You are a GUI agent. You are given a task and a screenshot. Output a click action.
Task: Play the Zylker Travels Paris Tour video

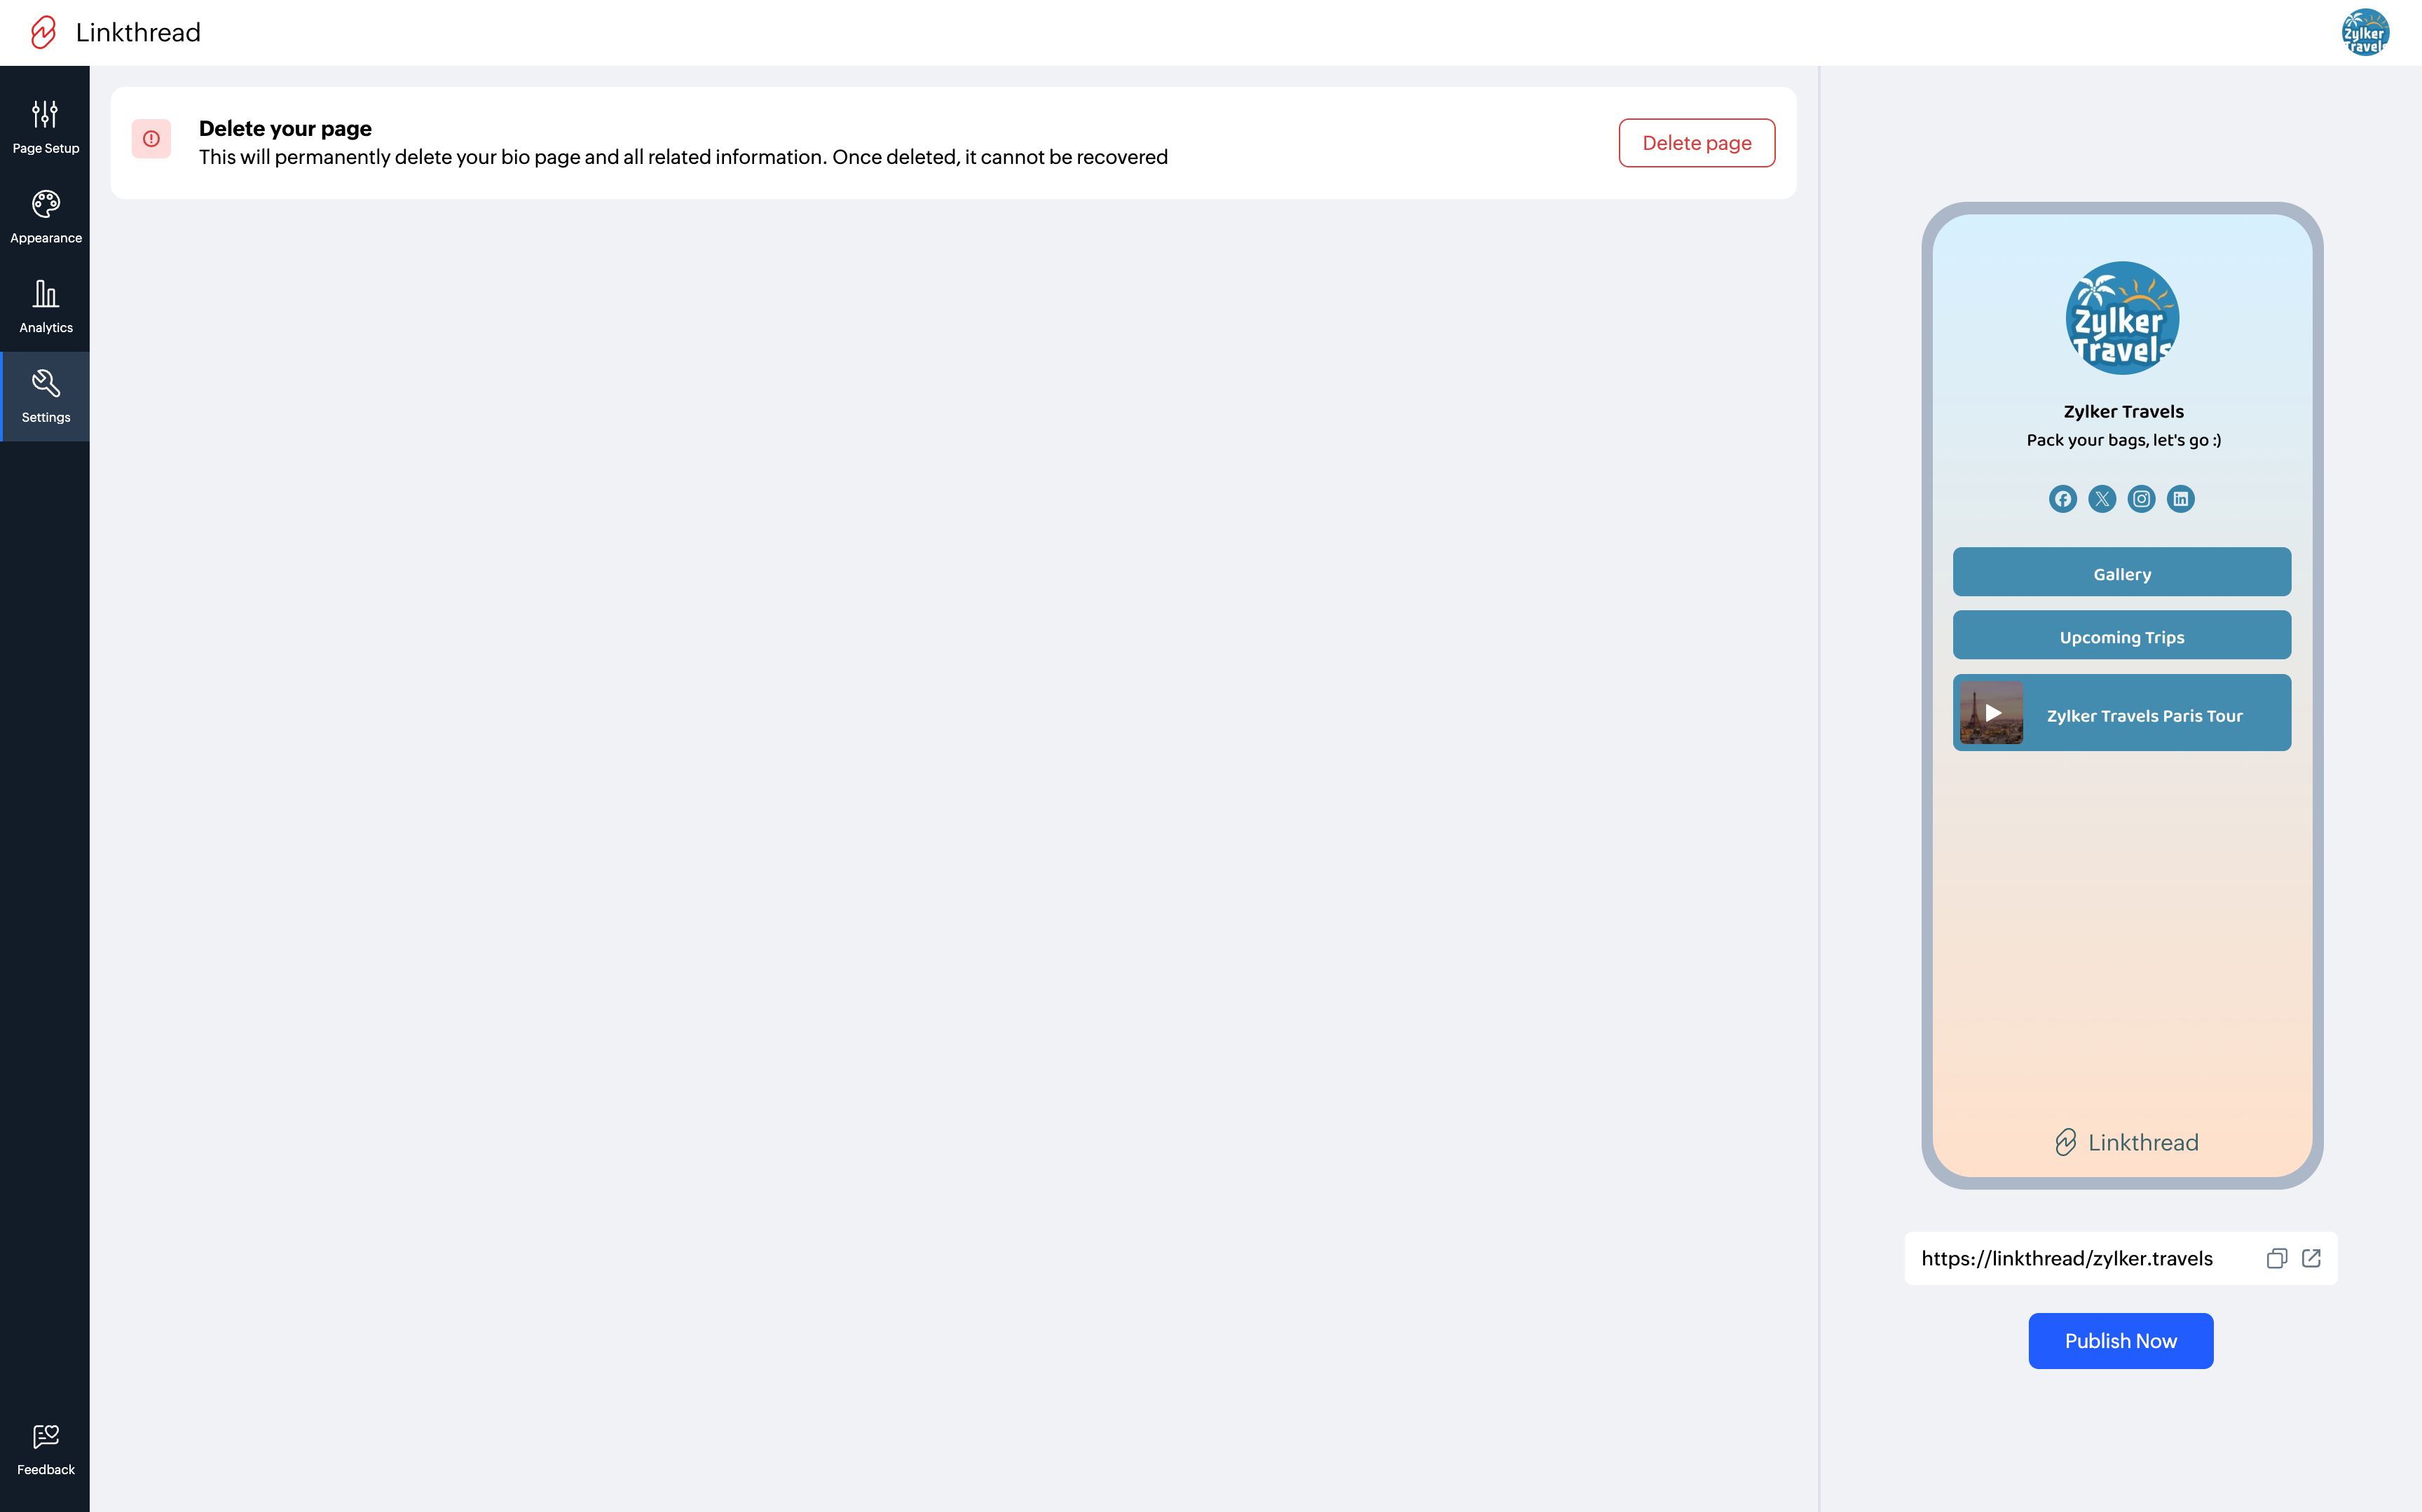[1992, 713]
